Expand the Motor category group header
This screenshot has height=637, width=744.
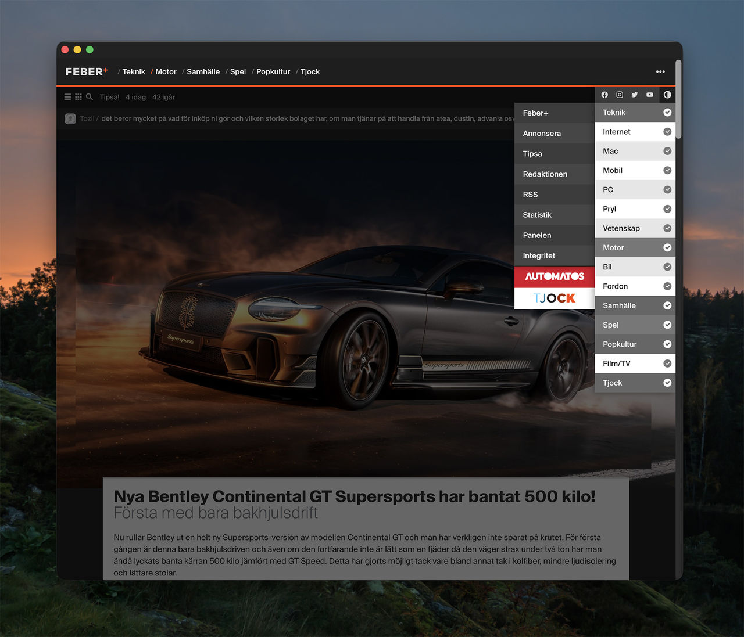point(613,248)
